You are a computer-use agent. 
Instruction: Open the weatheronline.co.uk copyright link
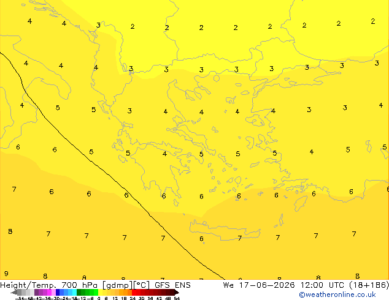coord(337,294)
